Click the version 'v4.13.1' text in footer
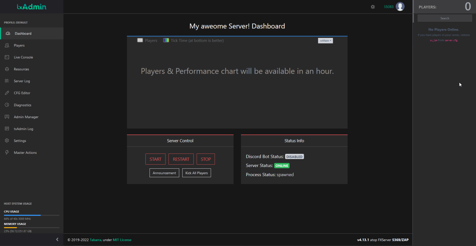The height and width of the screenshot is (246, 476). [x=363, y=240]
